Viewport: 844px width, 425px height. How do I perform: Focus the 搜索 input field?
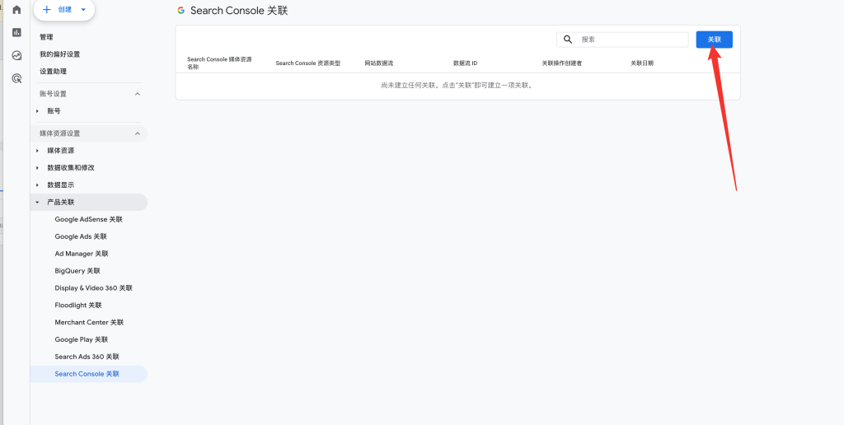coord(622,40)
